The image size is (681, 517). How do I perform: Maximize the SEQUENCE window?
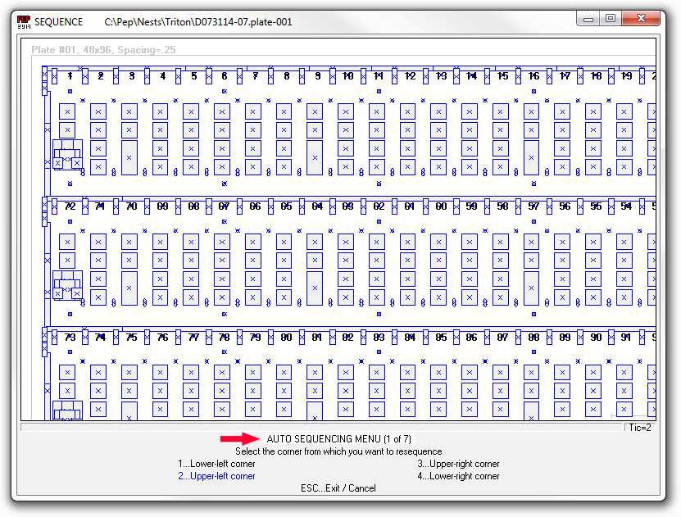point(610,18)
